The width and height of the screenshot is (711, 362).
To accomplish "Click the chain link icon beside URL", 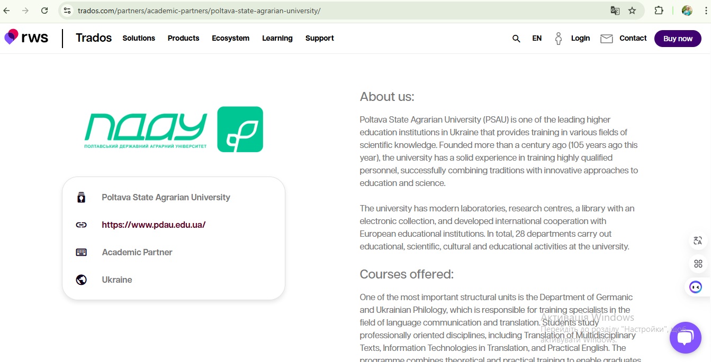I will pyautogui.click(x=81, y=225).
